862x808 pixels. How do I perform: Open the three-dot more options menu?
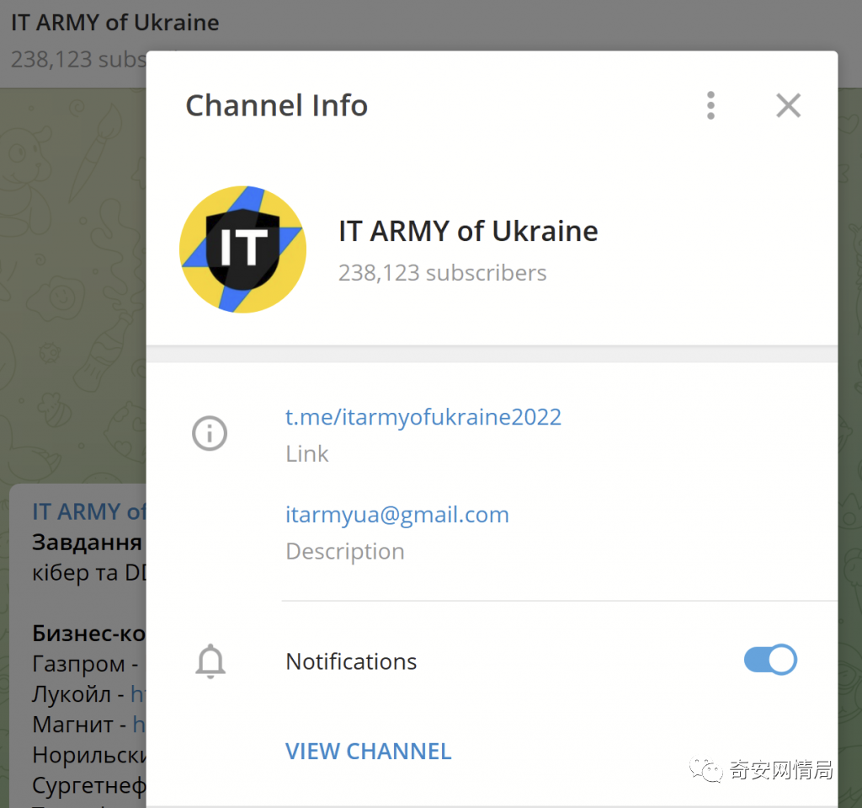coord(710,105)
